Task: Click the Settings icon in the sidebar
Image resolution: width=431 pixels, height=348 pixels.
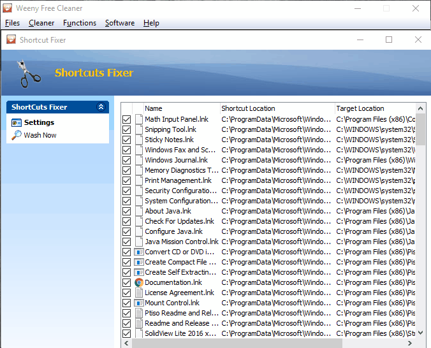Action: coord(16,122)
